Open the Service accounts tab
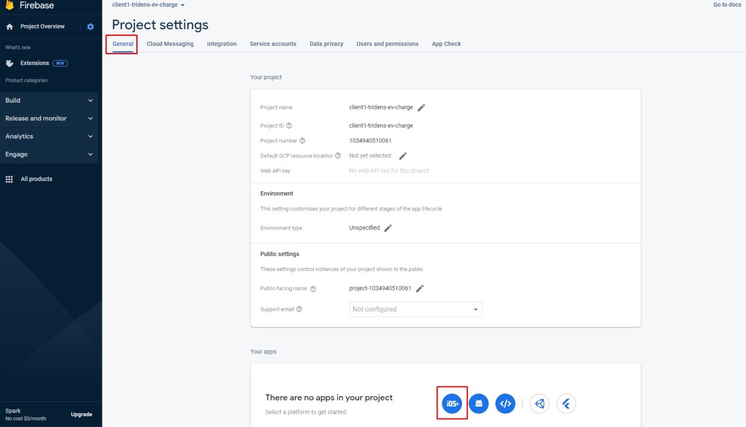Viewport: 746px width, 427px height. coord(273,44)
